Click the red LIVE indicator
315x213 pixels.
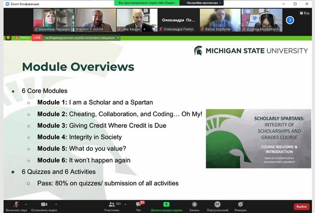coord(37,38)
